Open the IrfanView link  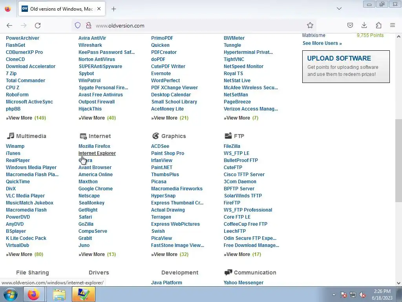tap(161, 160)
